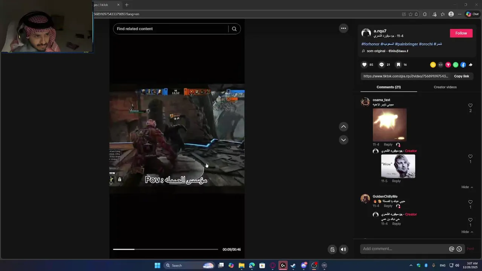The height and width of the screenshot is (271, 482).
Task: Open emoji picker in comment box
Action: [x=459, y=249]
